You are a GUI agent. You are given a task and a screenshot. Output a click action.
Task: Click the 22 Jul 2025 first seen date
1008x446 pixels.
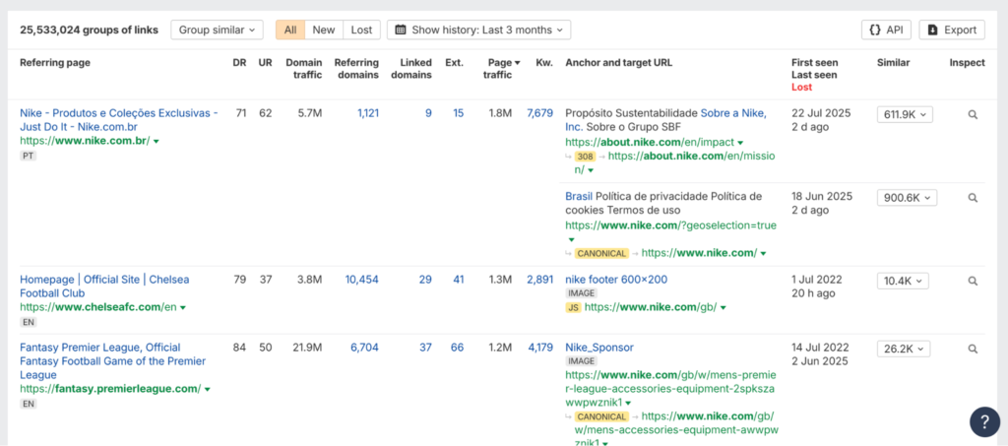(821, 113)
